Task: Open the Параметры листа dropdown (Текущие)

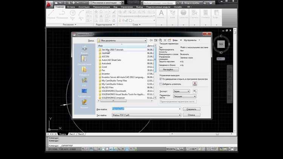Action: pos(185,96)
